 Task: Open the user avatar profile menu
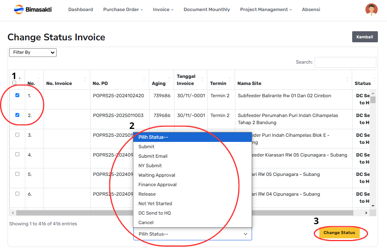pyautogui.click(x=371, y=9)
